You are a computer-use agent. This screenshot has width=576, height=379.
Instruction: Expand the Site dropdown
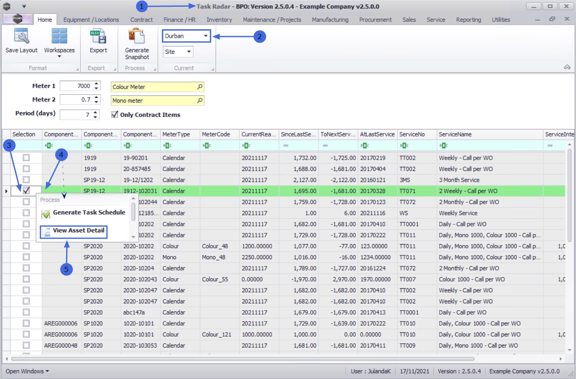189,52
